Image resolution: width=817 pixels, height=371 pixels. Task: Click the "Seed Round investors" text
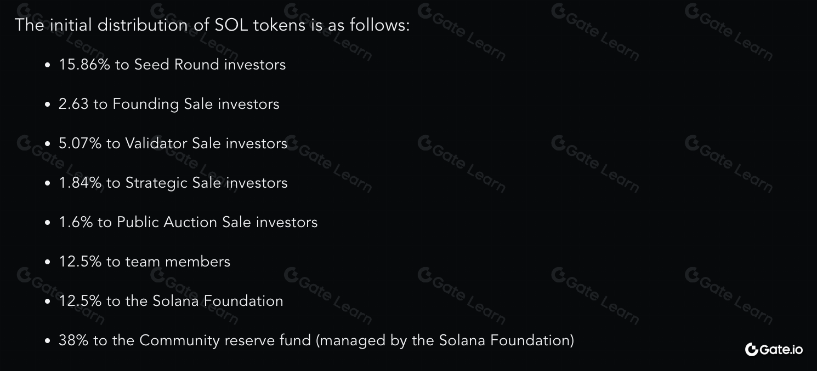(210, 65)
